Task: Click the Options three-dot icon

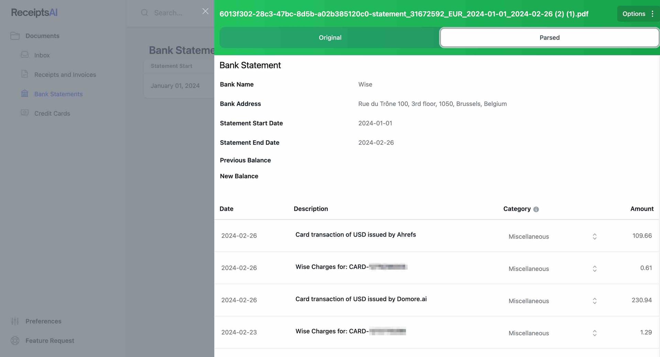Action: click(x=652, y=14)
